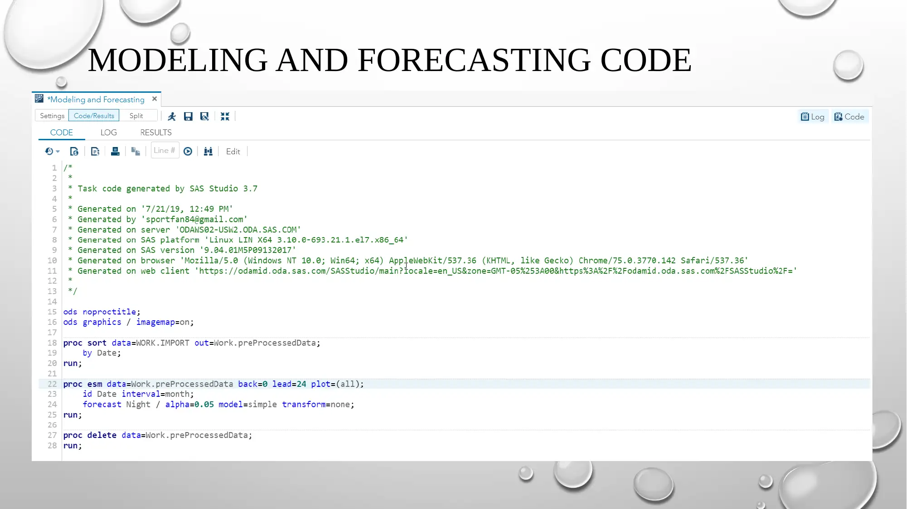Open the RESULTS tab
This screenshot has height=509, width=907.
(156, 133)
